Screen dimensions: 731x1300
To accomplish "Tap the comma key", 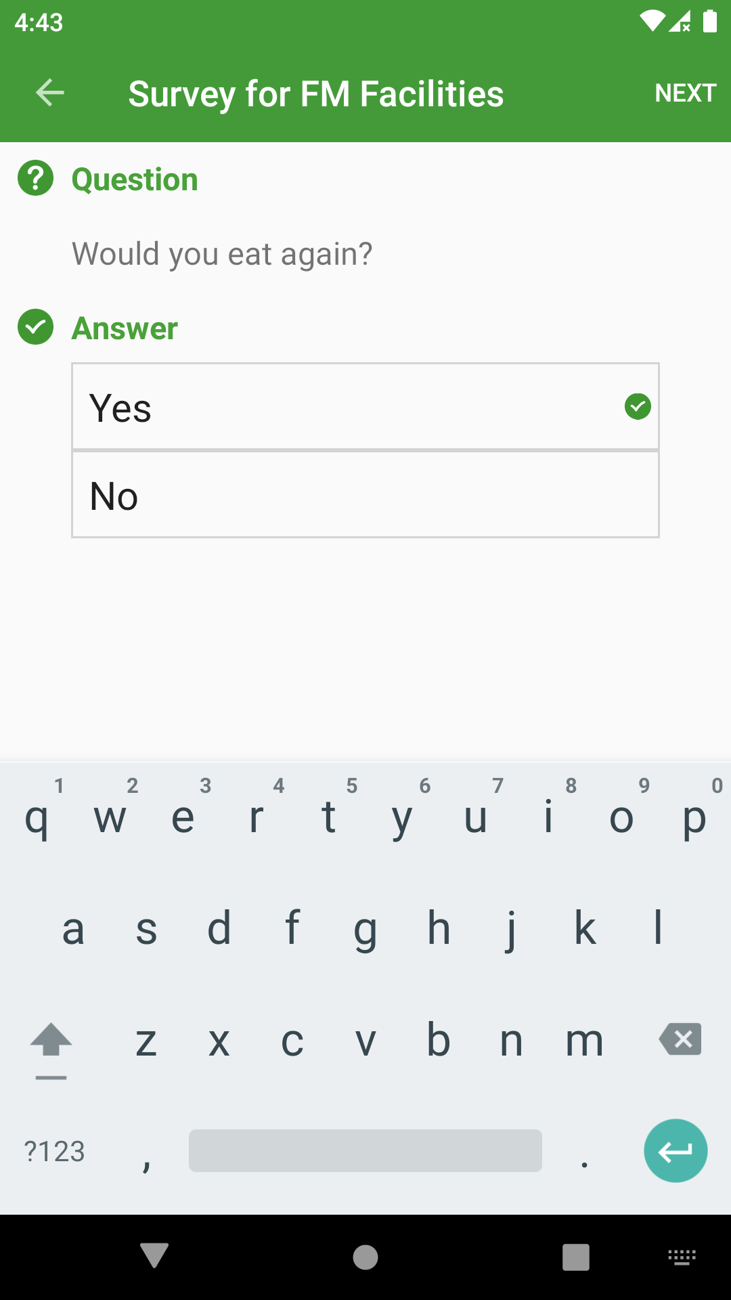I will coord(146,1154).
